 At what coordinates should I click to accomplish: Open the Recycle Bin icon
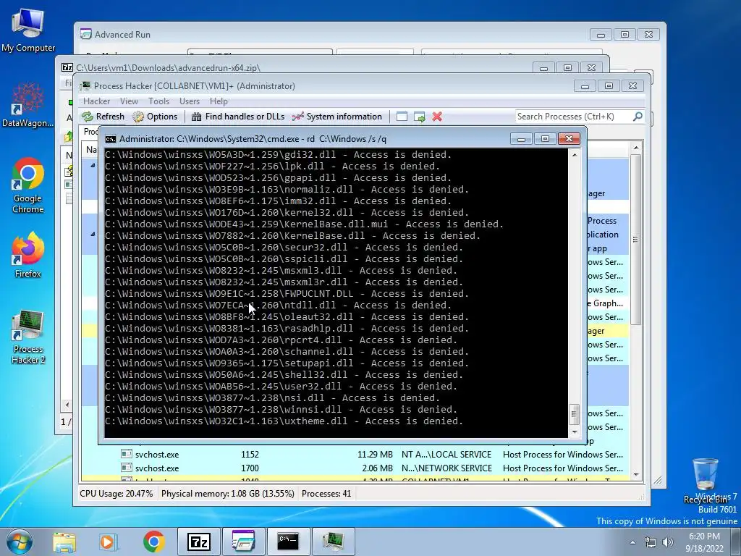pyautogui.click(x=705, y=481)
